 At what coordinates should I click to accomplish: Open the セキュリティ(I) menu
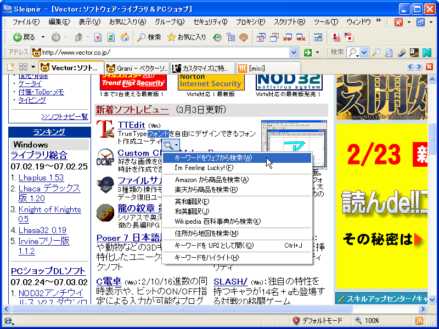[210, 22]
